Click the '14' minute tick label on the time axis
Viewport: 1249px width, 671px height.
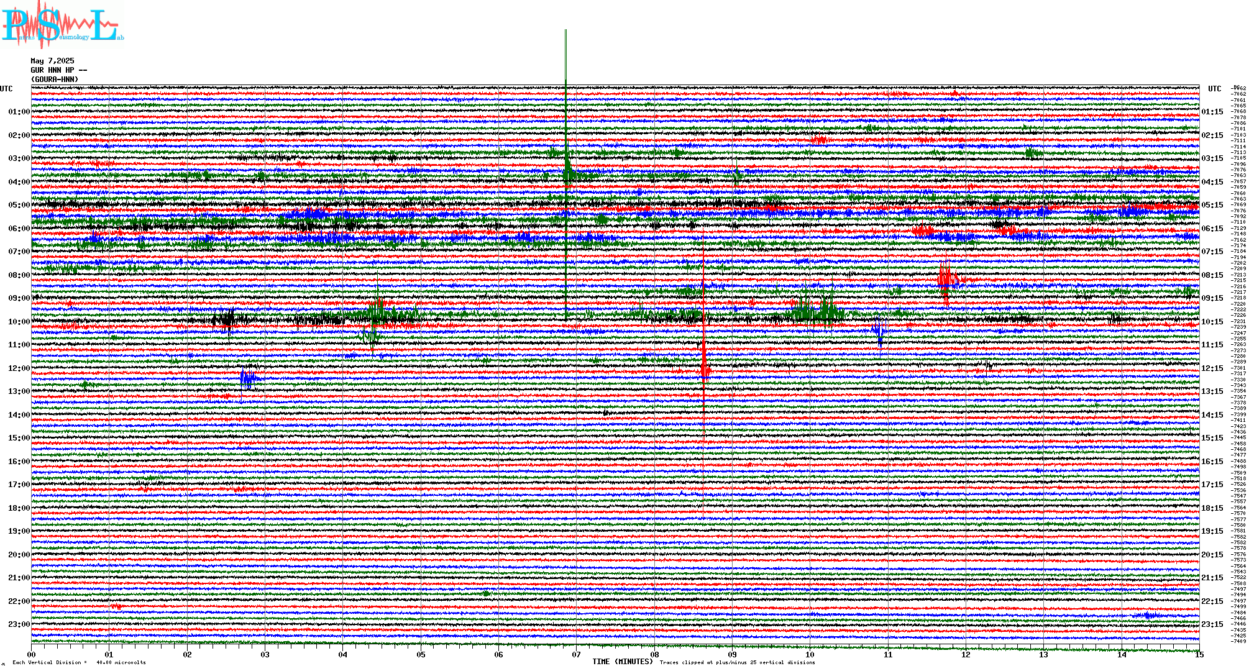click(1122, 655)
